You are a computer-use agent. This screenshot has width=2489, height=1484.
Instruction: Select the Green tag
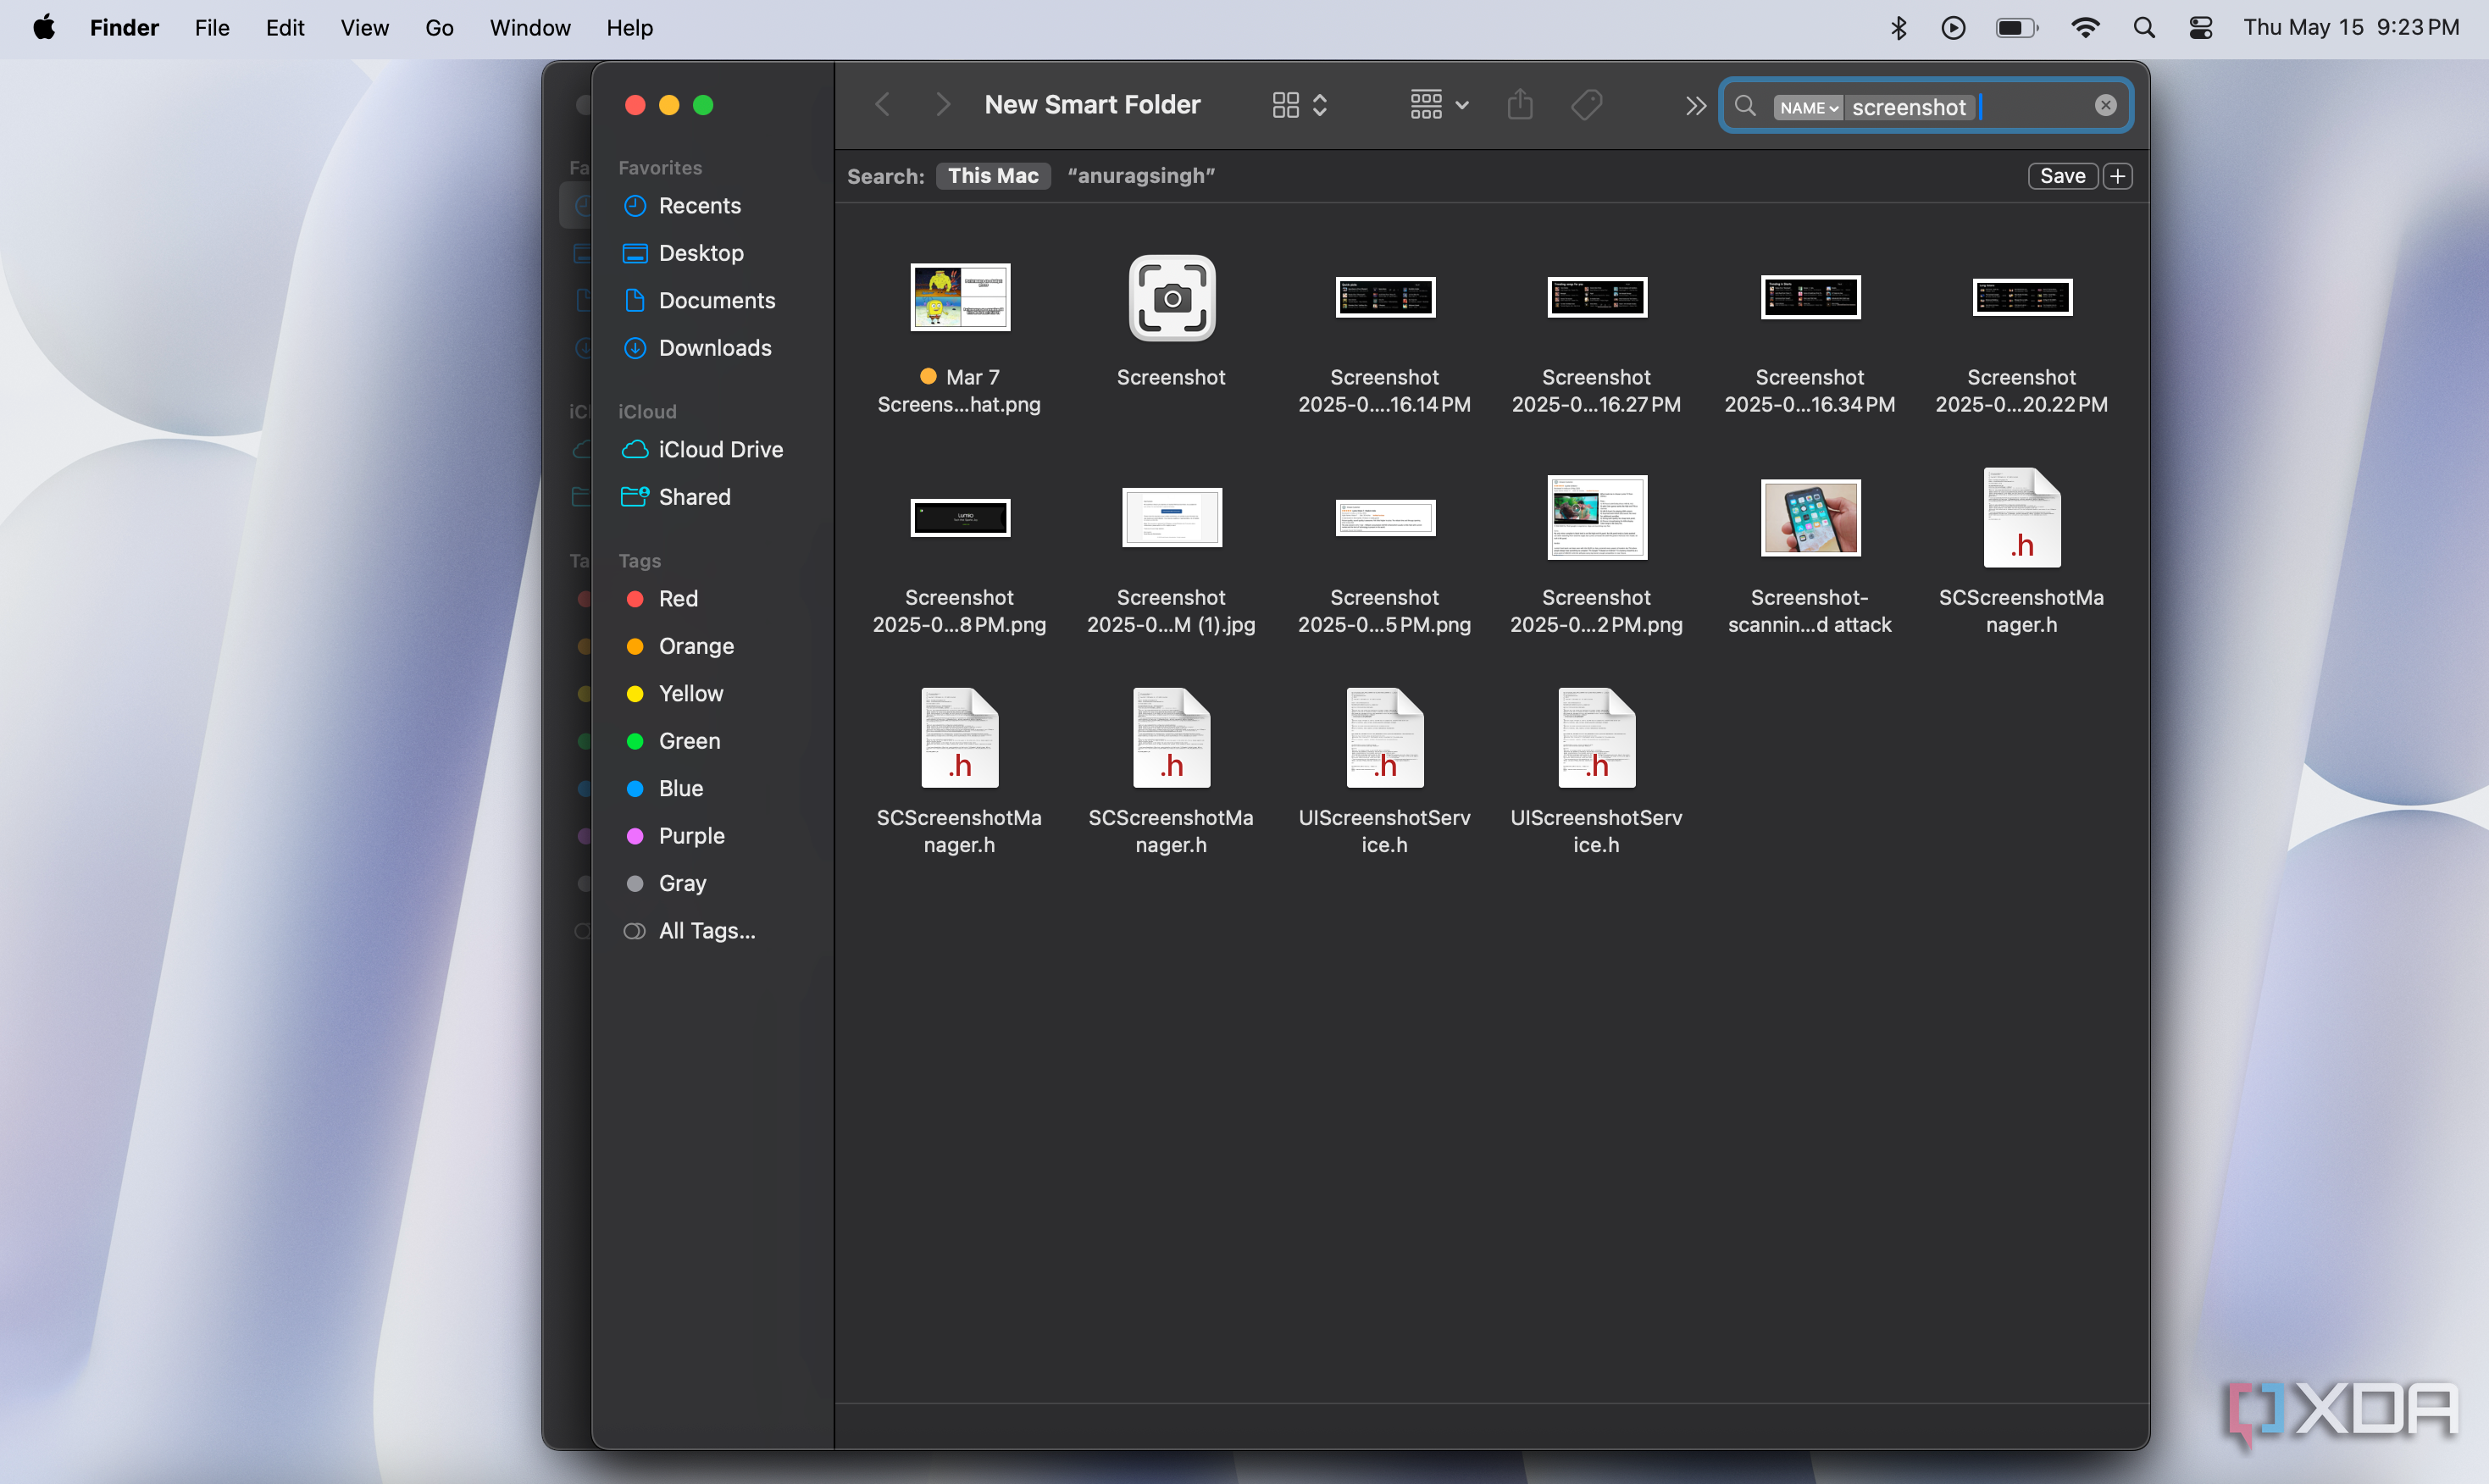point(689,741)
